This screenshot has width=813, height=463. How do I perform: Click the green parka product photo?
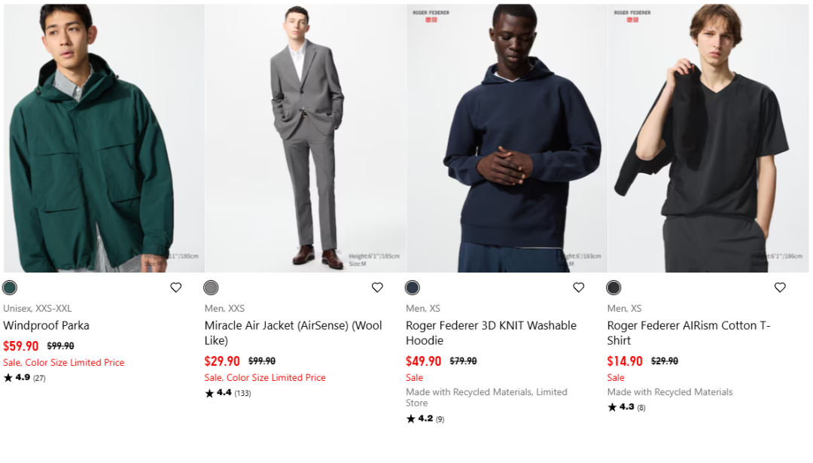point(104,139)
